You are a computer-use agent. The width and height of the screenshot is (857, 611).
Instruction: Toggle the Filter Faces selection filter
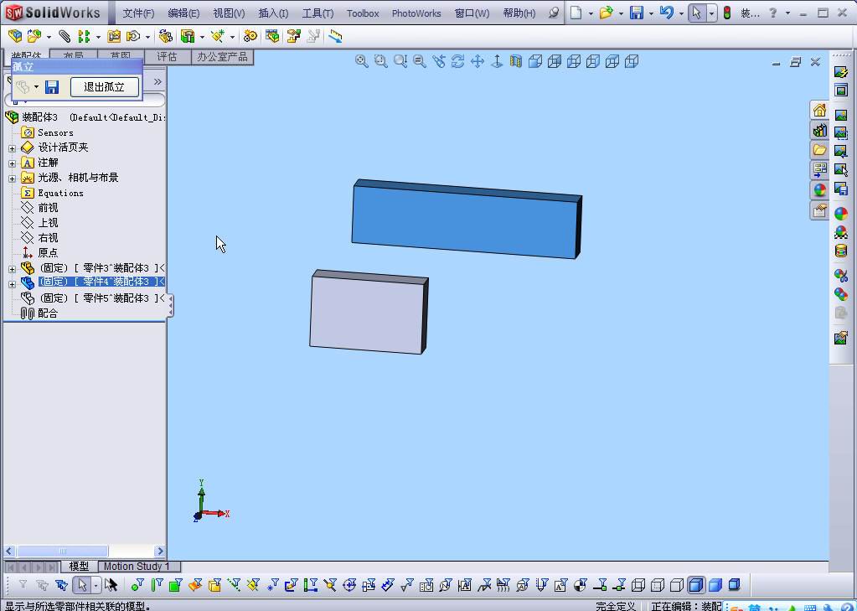pos(175,585)
